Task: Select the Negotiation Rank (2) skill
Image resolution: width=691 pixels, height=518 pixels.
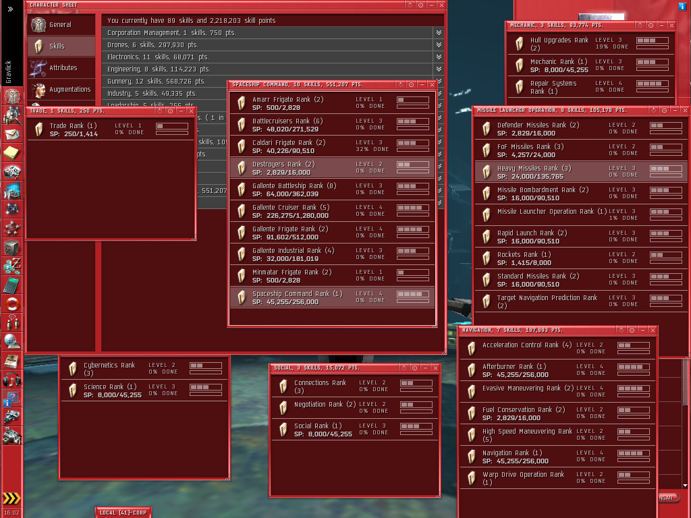Action: pyautogui.click(x=355, y=407)
